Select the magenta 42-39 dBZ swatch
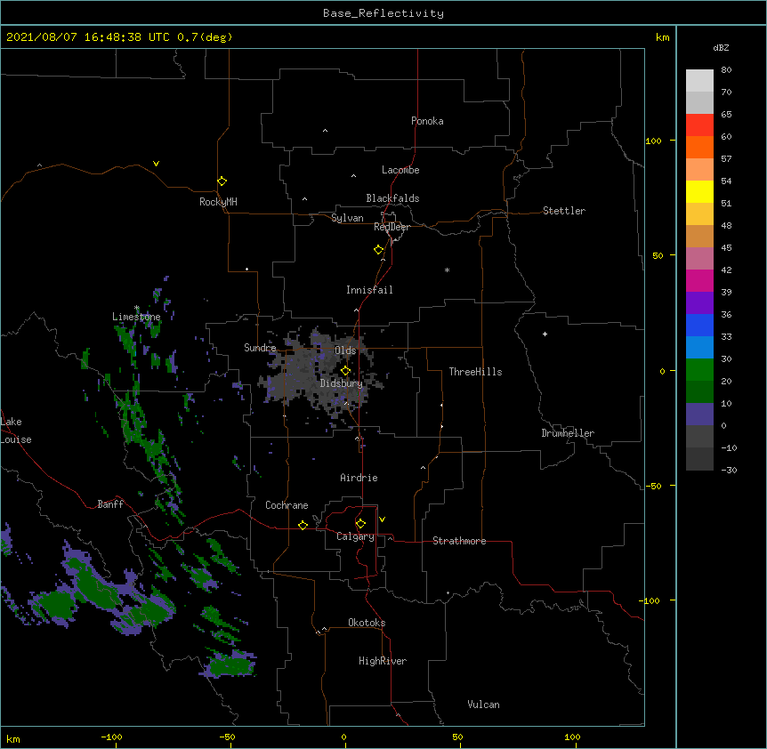Screen dimensions: 767x749 pyautogui.click(x=699, y=280)
